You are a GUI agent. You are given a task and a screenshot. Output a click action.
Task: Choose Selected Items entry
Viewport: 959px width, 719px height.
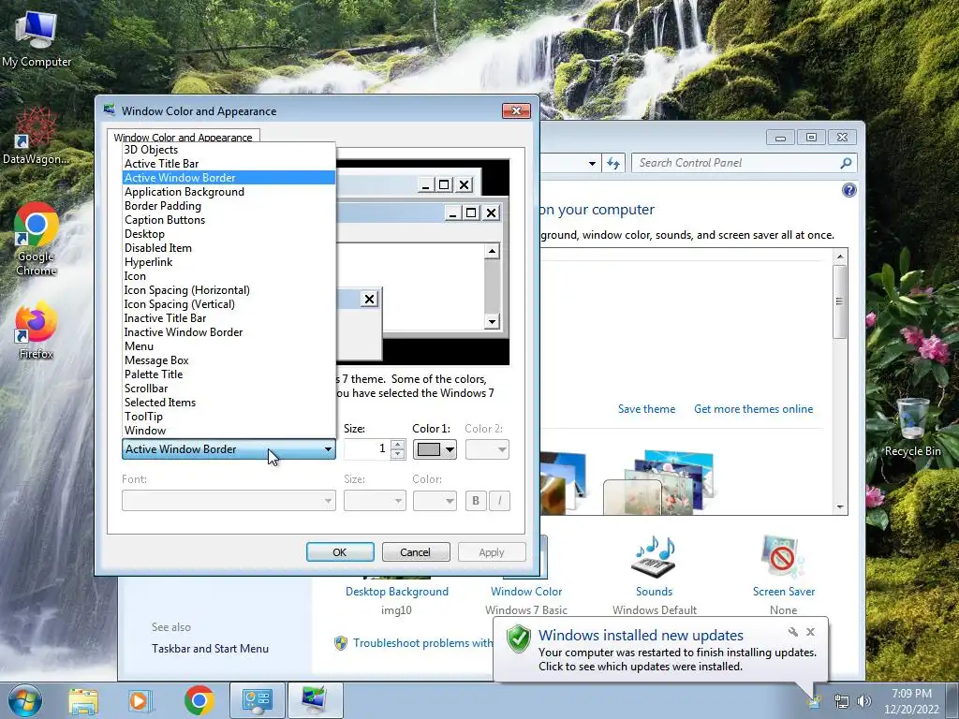[x=229, y=403]
